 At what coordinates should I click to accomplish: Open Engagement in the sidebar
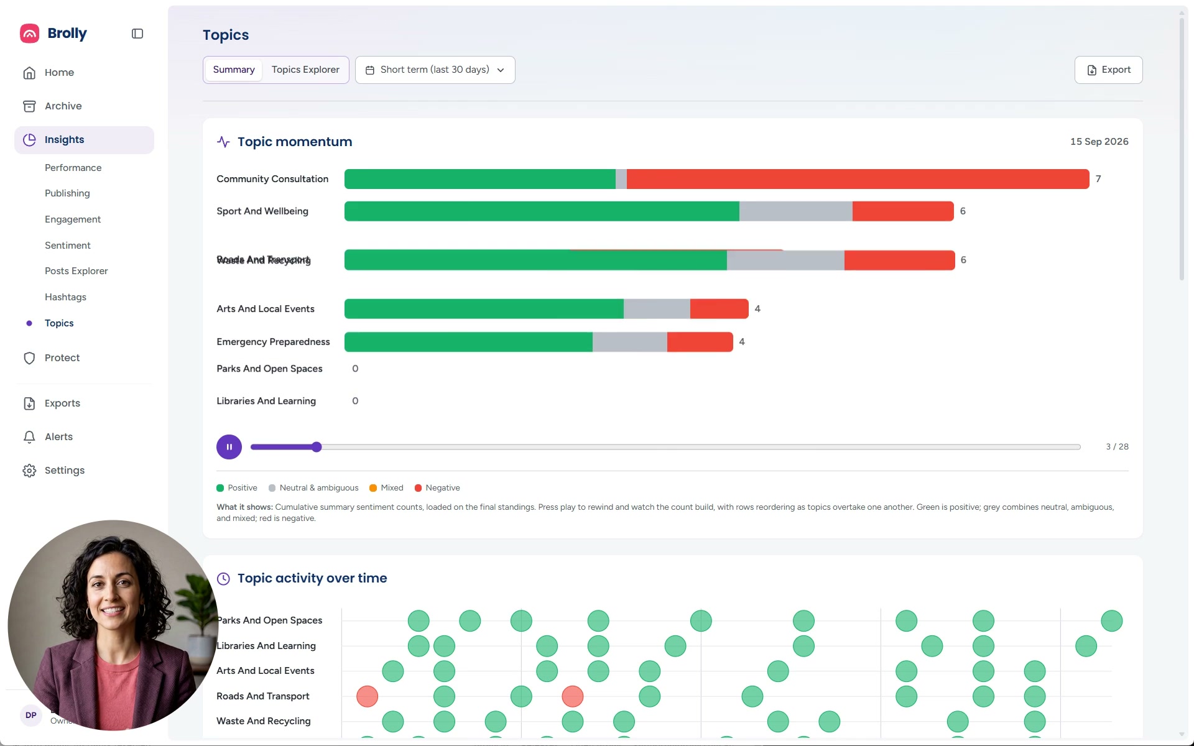(73, 219)
